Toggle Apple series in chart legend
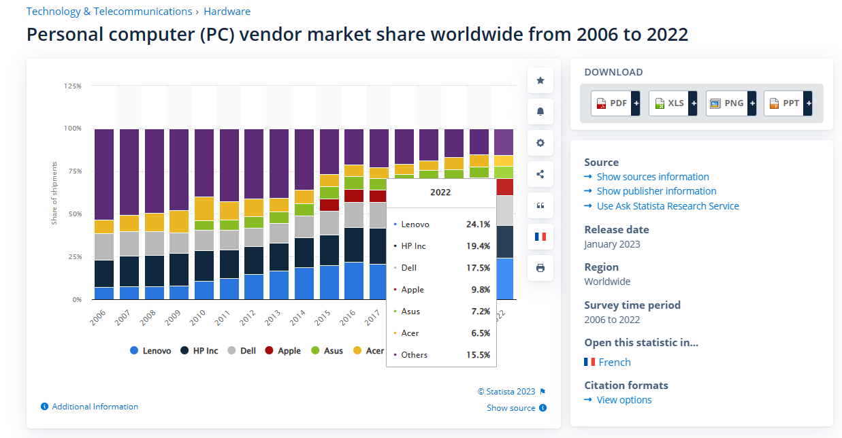Image resolution: width=842 pixels, height=438 pixels. 282,351
